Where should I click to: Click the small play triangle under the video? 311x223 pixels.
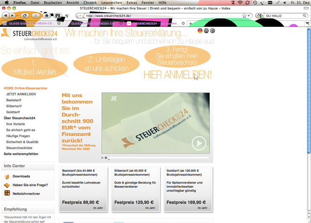point(102,158)
